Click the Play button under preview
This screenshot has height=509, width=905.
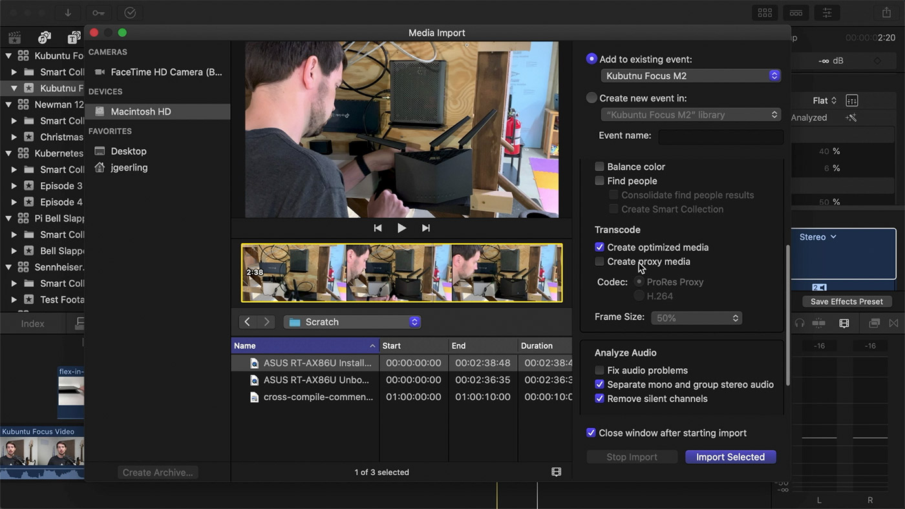pos(401,228)
